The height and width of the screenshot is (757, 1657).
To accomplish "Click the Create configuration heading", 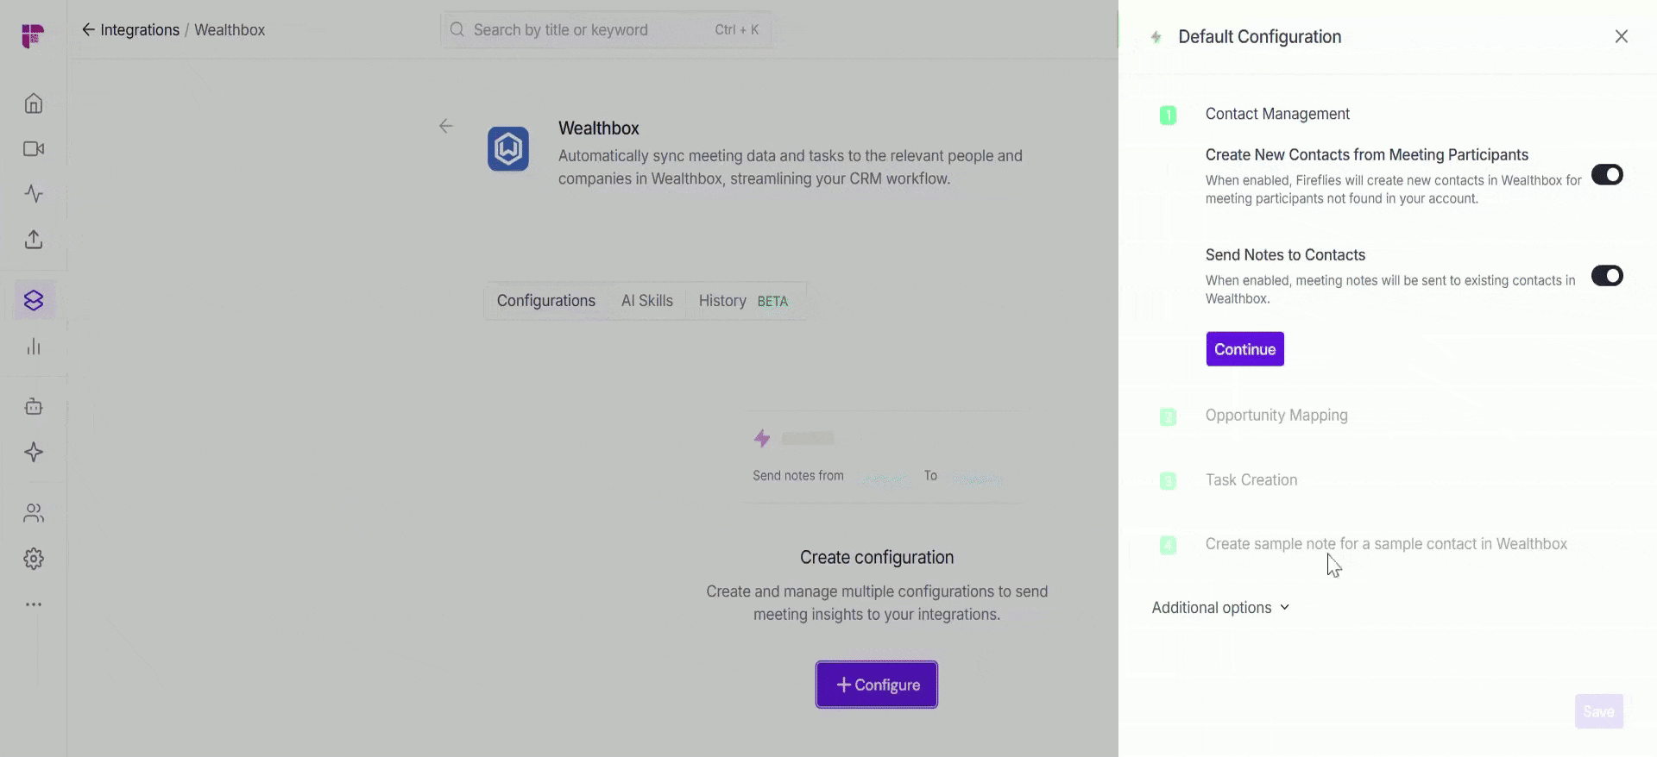I will coord(877,558).
